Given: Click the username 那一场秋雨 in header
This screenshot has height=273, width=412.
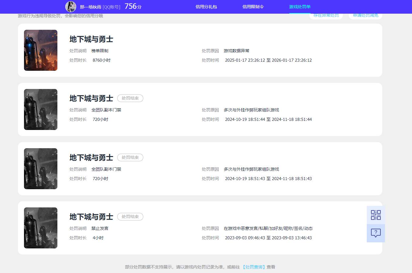Looking at the screenshot, I should (90, 7).
